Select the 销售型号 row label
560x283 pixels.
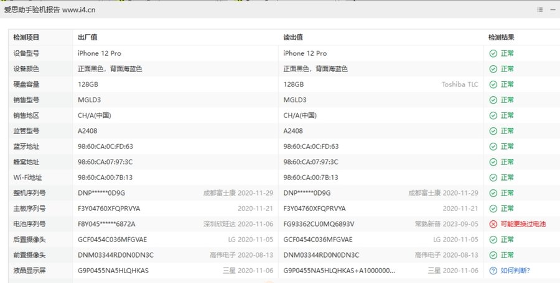click(26, 100)
